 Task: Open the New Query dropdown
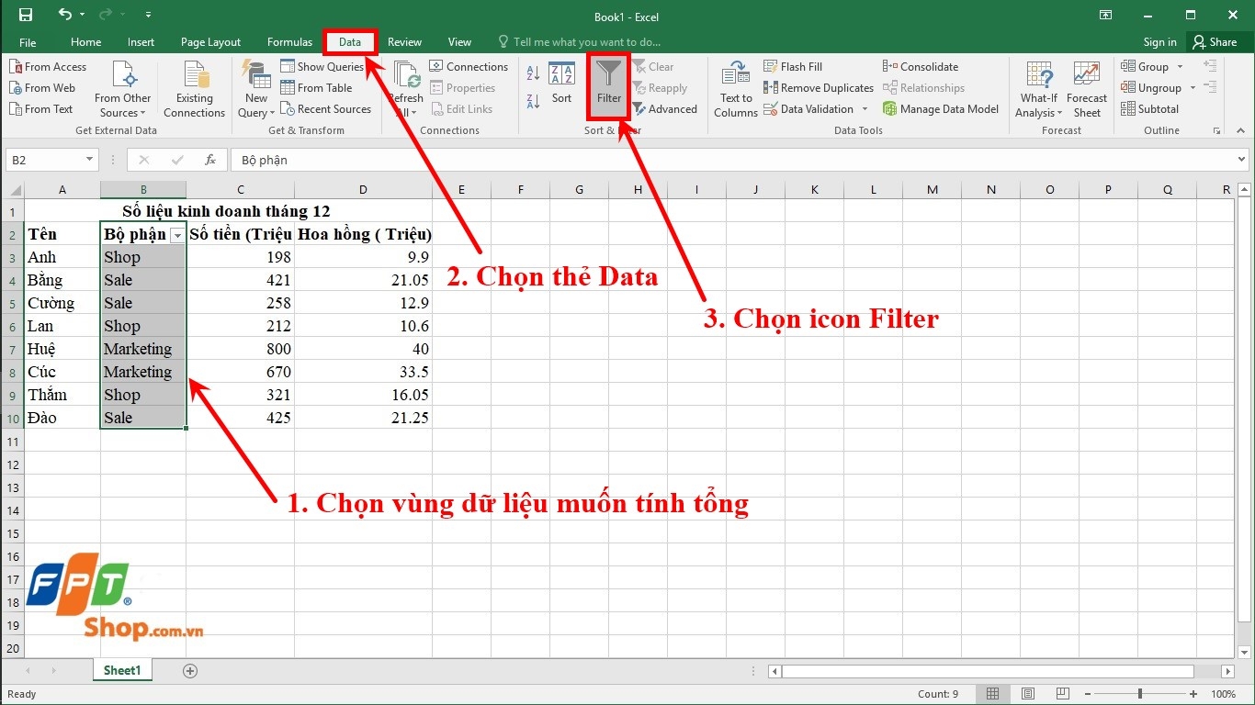click(256, 90)
